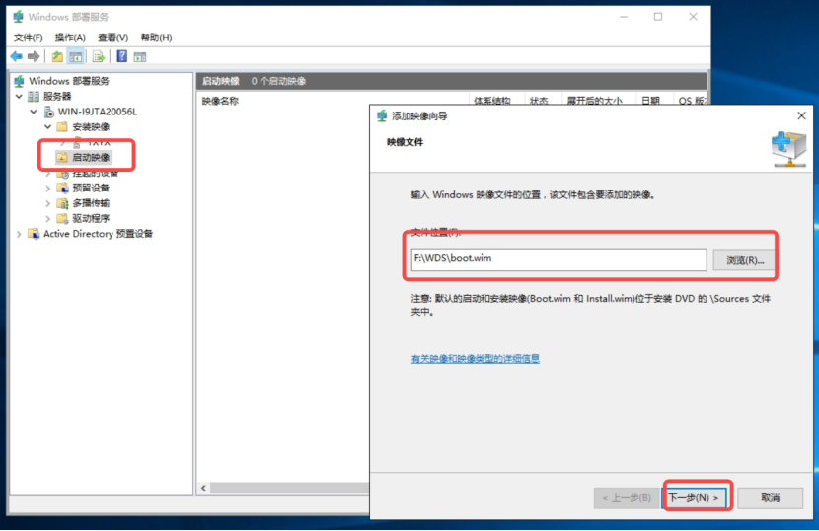
Task: Select the 预留设备 folder icon
Action: pos(63,188)
